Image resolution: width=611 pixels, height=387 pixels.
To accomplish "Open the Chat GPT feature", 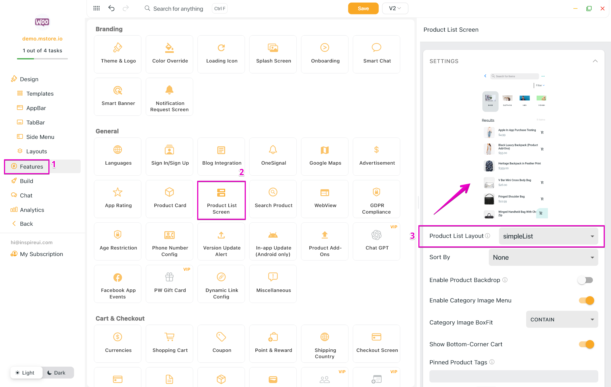I will pyautogui.click(x=377, y=241).
